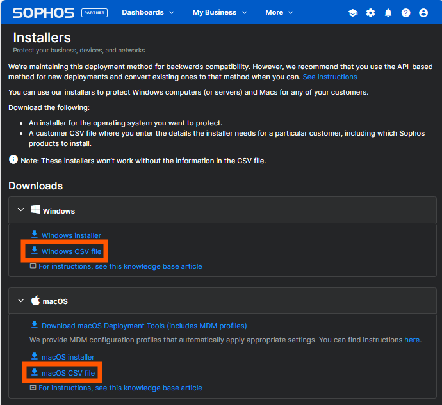Click download icon beside macOS CSV file

pyautogui.click(x=35, y=372)
